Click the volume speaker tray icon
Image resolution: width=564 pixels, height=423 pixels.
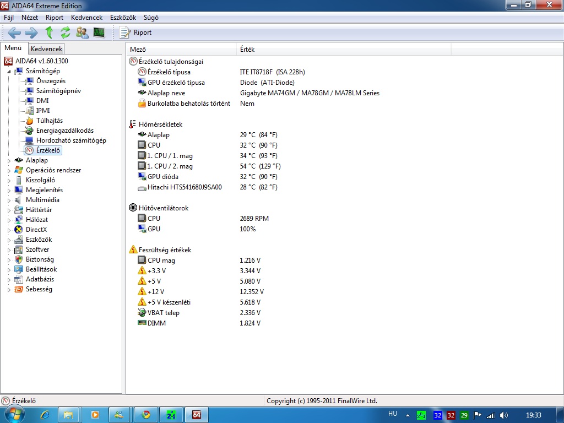point(504,415)
